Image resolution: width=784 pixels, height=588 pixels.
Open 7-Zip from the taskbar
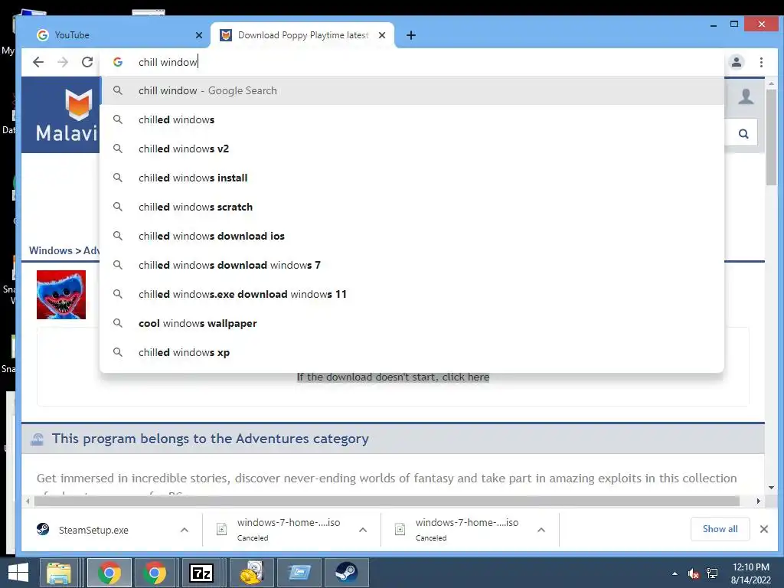click(x=201, y=573)
